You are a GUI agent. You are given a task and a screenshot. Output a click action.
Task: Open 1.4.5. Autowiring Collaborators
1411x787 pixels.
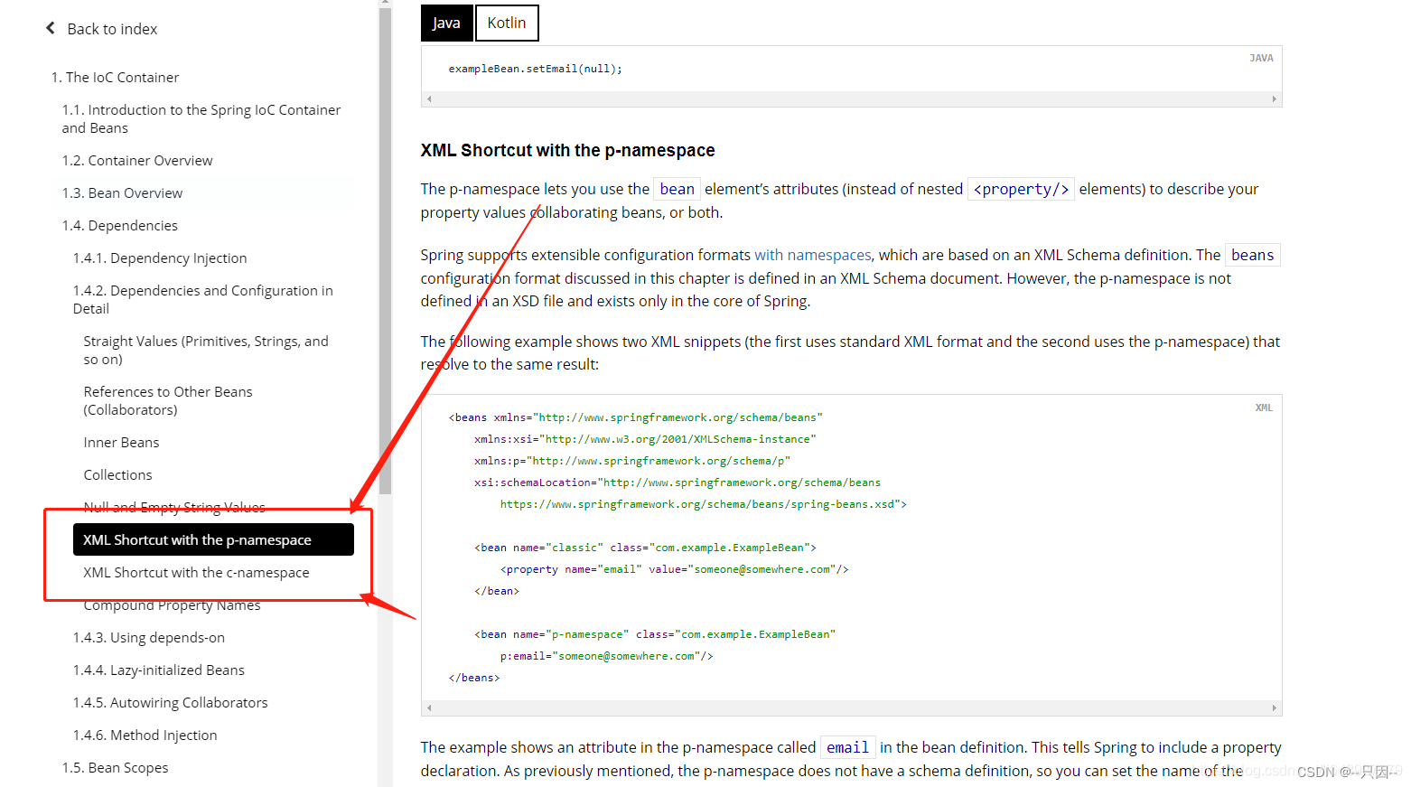coord(171,702)
